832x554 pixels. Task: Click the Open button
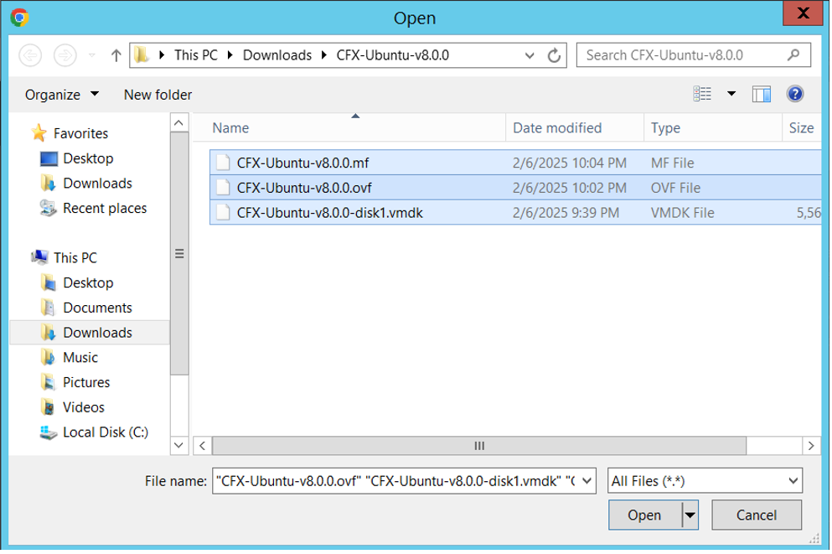pyautogui.click(x=644, y=515)
